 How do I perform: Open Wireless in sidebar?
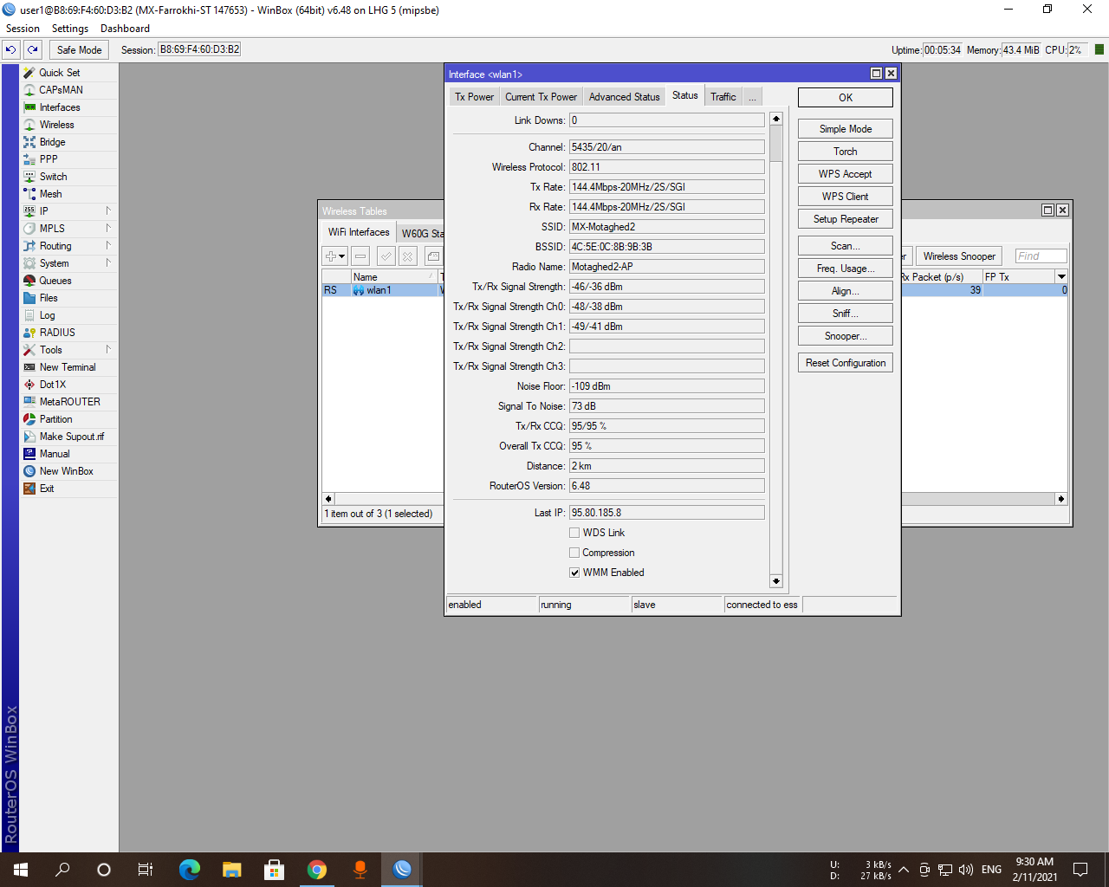pyautogui.click(x=56, y=125)
